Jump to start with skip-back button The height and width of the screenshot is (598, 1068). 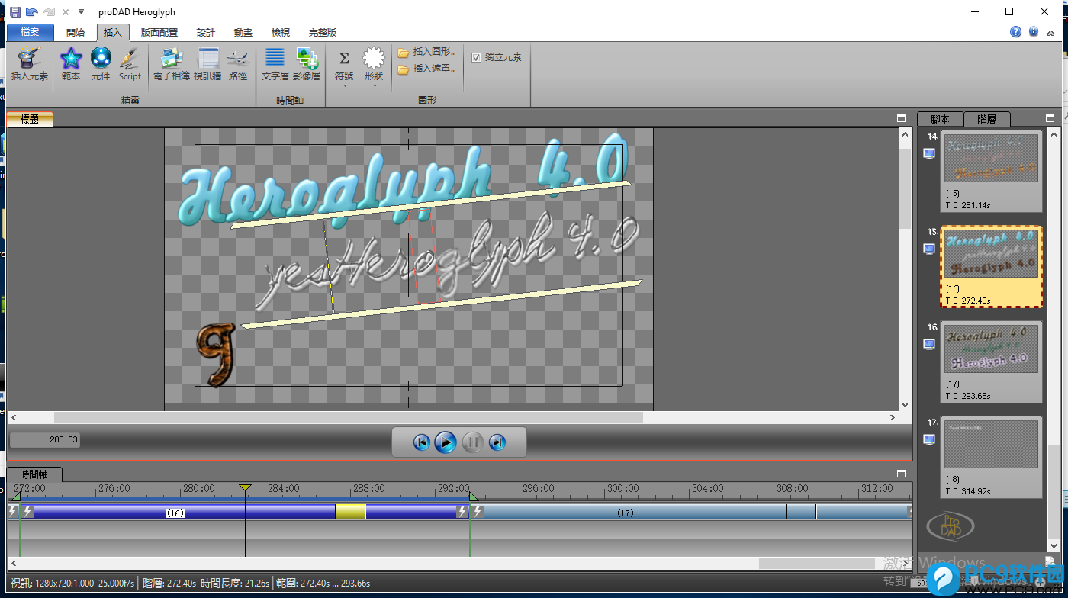point(421,442)
